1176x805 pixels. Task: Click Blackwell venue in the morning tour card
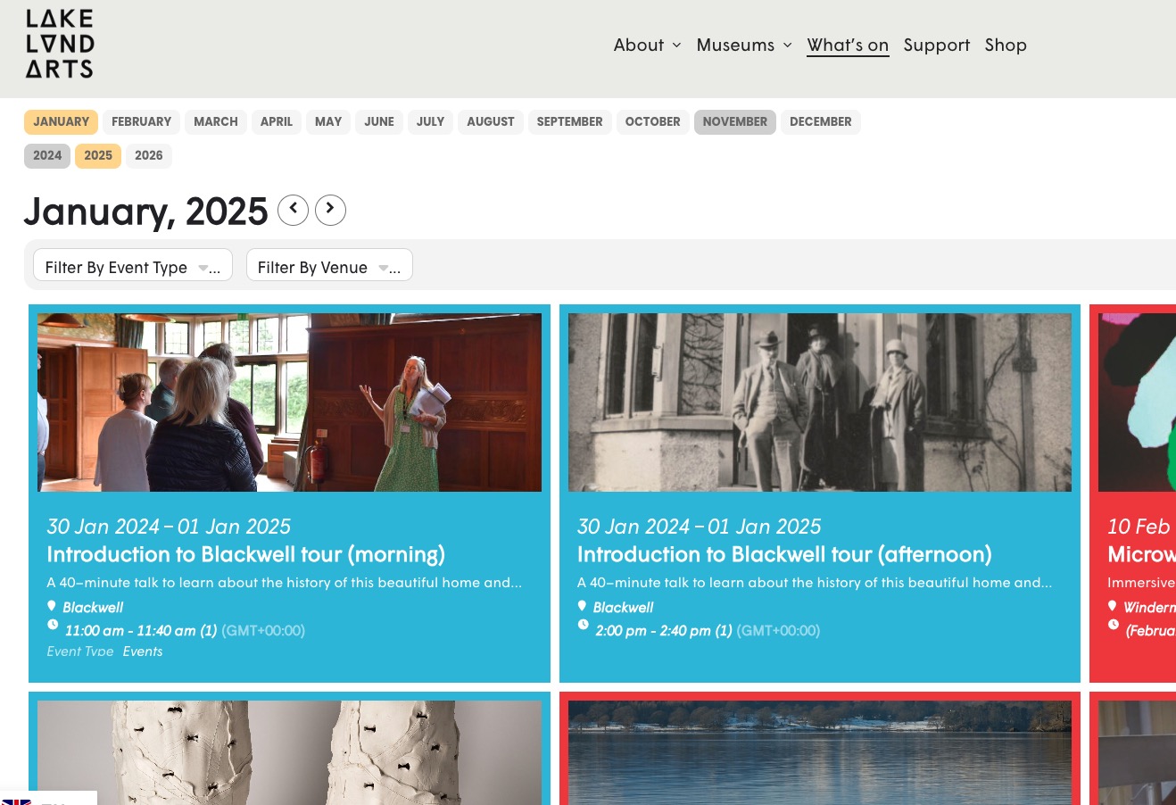[93, 607]
